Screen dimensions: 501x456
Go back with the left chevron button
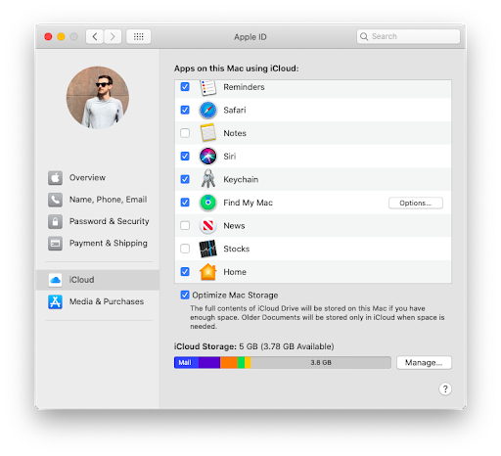click(95, 36)
